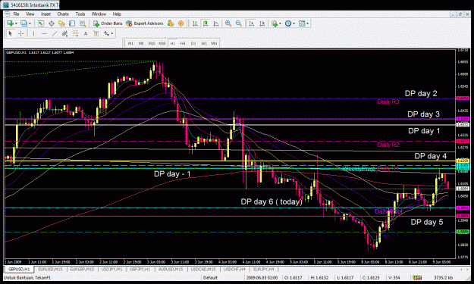Image resolution: width=474 pixels, height=284 pixels.
Task: Open the Charts menu
Action: 63,14
